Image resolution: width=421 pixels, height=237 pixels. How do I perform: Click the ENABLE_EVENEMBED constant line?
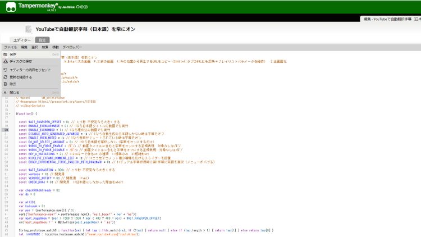(65, 130)
